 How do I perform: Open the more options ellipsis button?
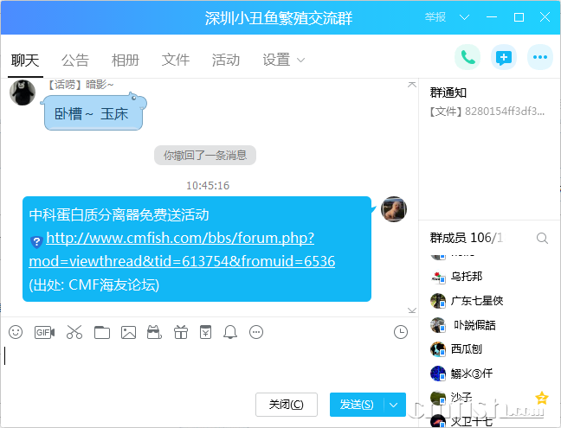pyautogui.click(x=540, y=57)
